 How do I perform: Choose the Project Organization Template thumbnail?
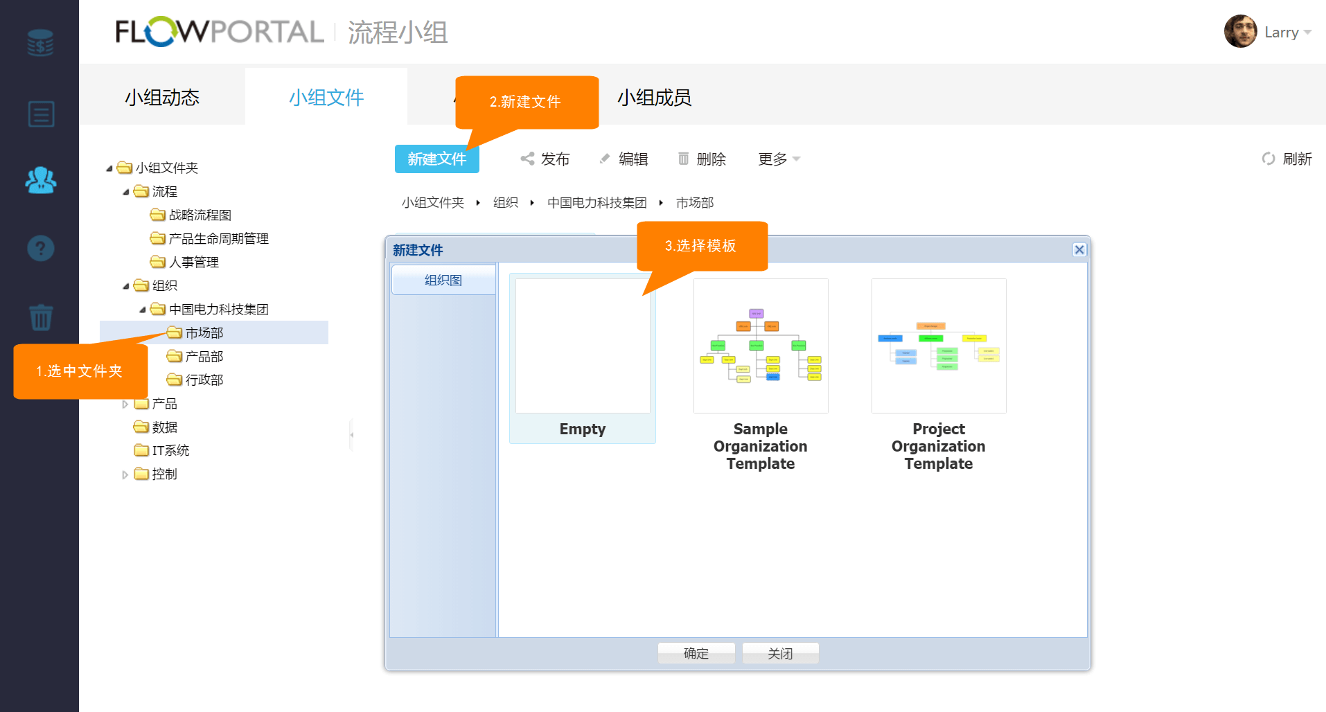pyautogui.click(x=938, y=346)
